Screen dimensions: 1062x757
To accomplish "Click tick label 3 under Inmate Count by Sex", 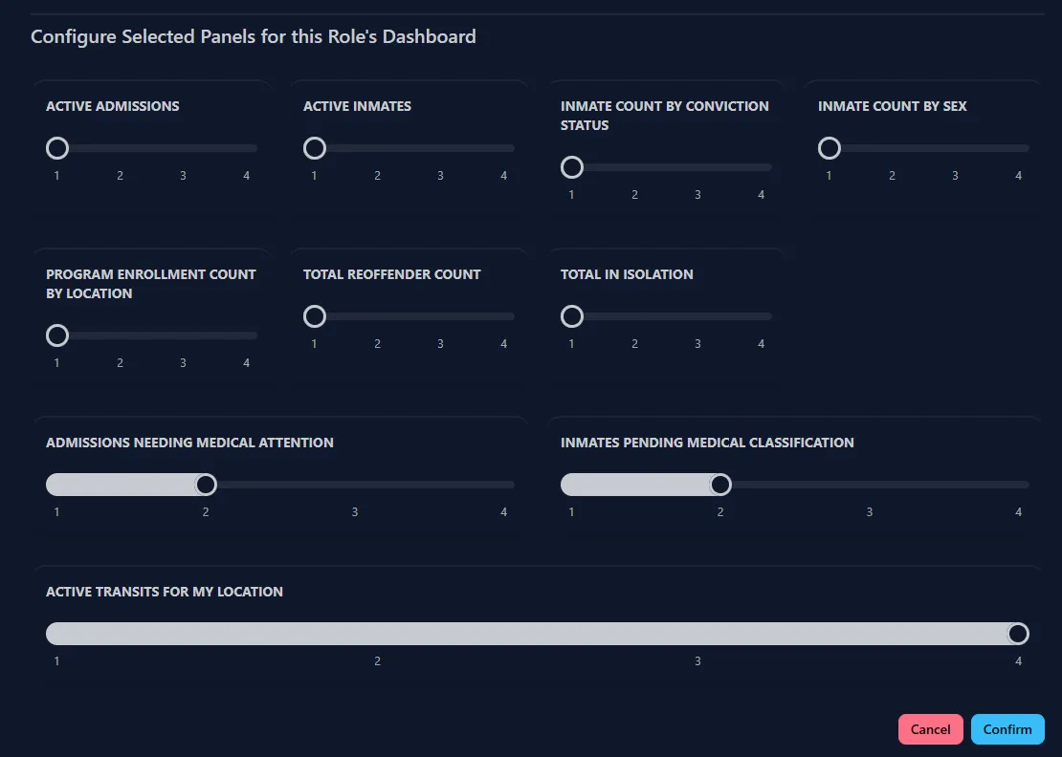I will point(955,176).
